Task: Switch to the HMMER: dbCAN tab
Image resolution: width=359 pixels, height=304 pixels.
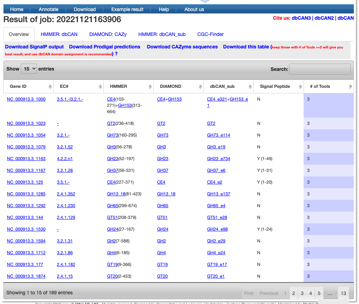Action: tap(59, 34)
